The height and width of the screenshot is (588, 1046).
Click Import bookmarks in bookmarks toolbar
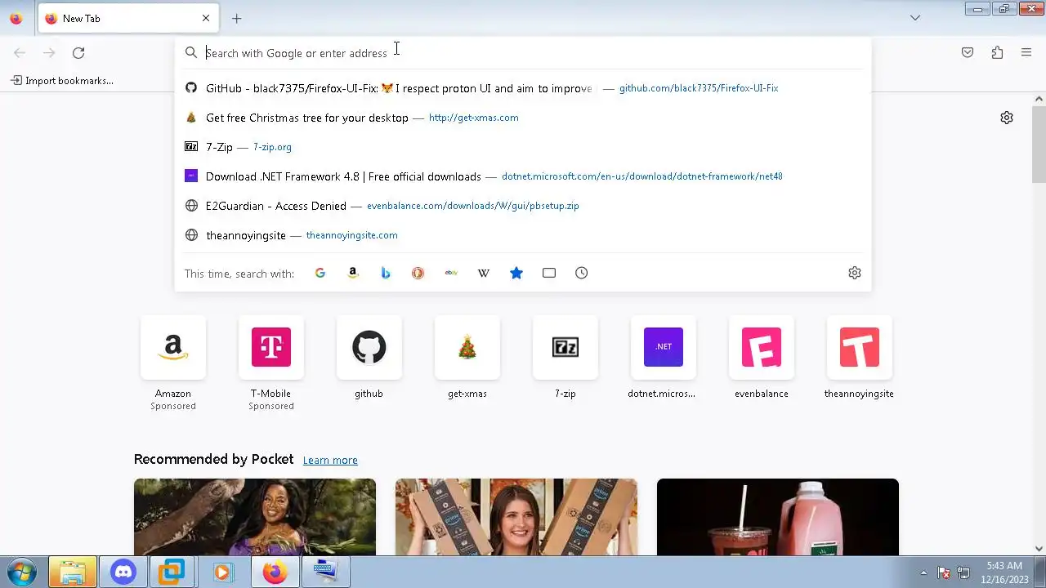(62, 81)
